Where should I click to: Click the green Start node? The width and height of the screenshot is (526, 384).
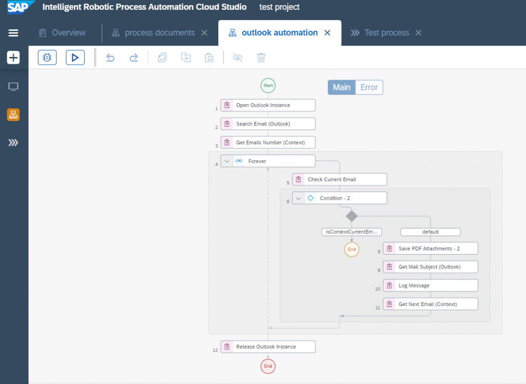268,86
